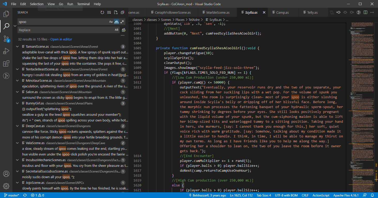Open the Terminal menu

coord(83,4)
